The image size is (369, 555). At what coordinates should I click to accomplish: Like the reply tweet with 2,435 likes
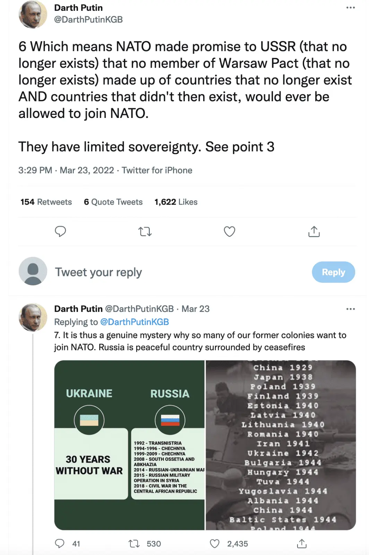(x=215, y=544)
